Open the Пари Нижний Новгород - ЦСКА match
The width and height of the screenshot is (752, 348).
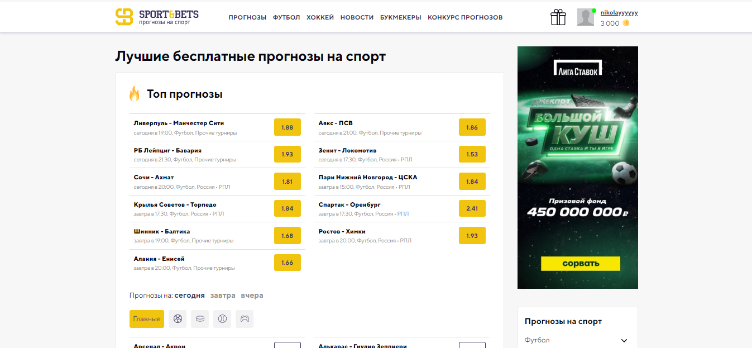click(368, 177)
